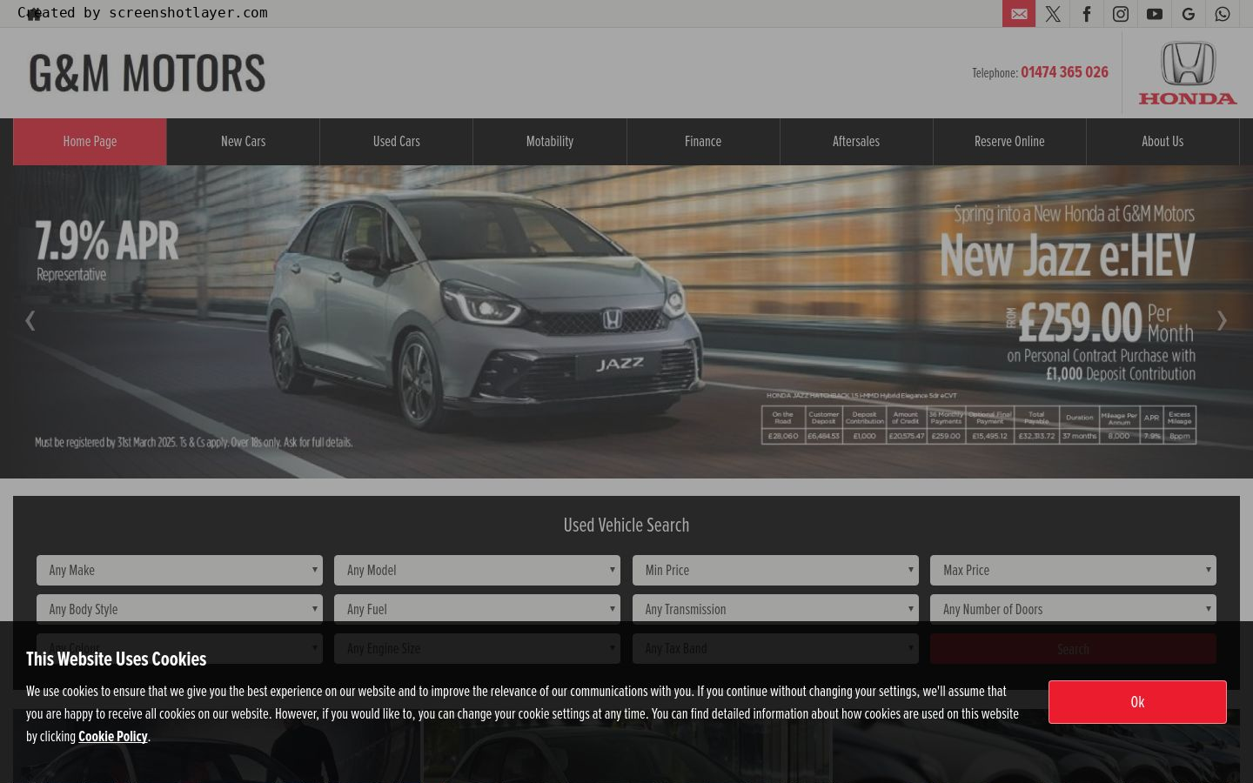The width and height of the screenshot is (1253, 783).
Task: Open the Google reviews icon
Action: [x=1189, y=14]
